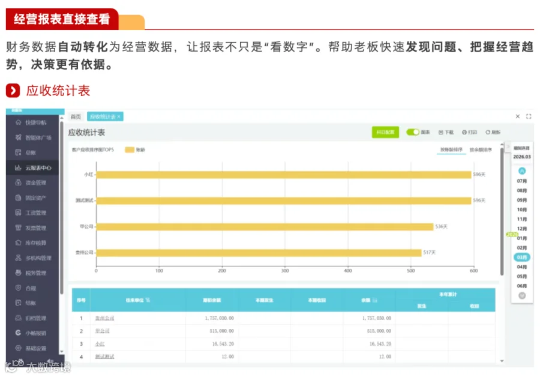Toggle the 图表 chart switch
The image size is (540, 377).
coord(413,132)
